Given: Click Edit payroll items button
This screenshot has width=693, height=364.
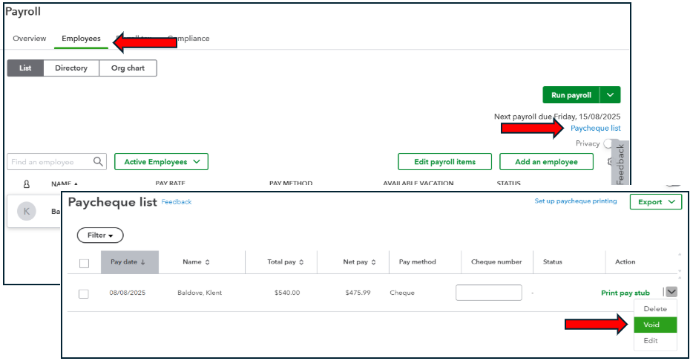Looking at the screenshot, I should coord(444,162).
